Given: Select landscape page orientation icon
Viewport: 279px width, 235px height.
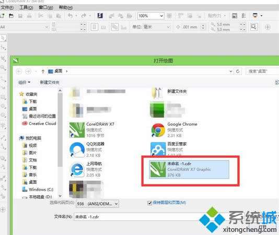Looking at the screenshot, I should coord(103,27).
